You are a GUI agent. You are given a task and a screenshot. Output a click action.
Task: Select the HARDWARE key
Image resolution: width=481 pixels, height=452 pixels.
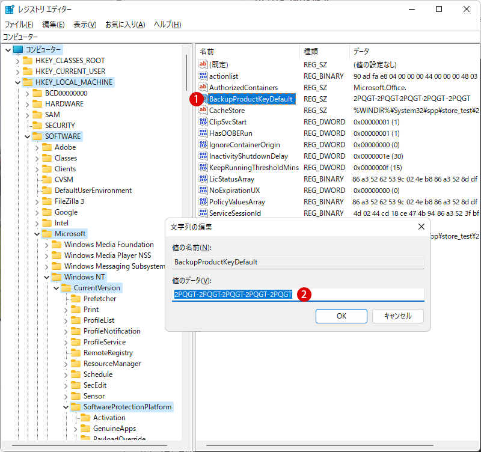click(x=64, y=103)
